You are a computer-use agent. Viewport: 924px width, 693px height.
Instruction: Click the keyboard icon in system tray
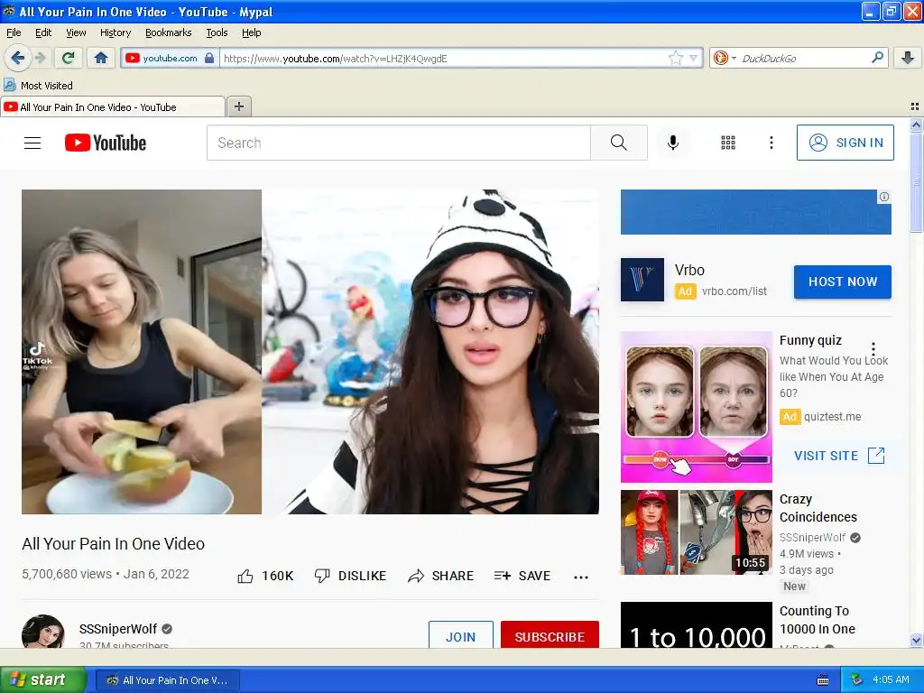coord(823,680)
